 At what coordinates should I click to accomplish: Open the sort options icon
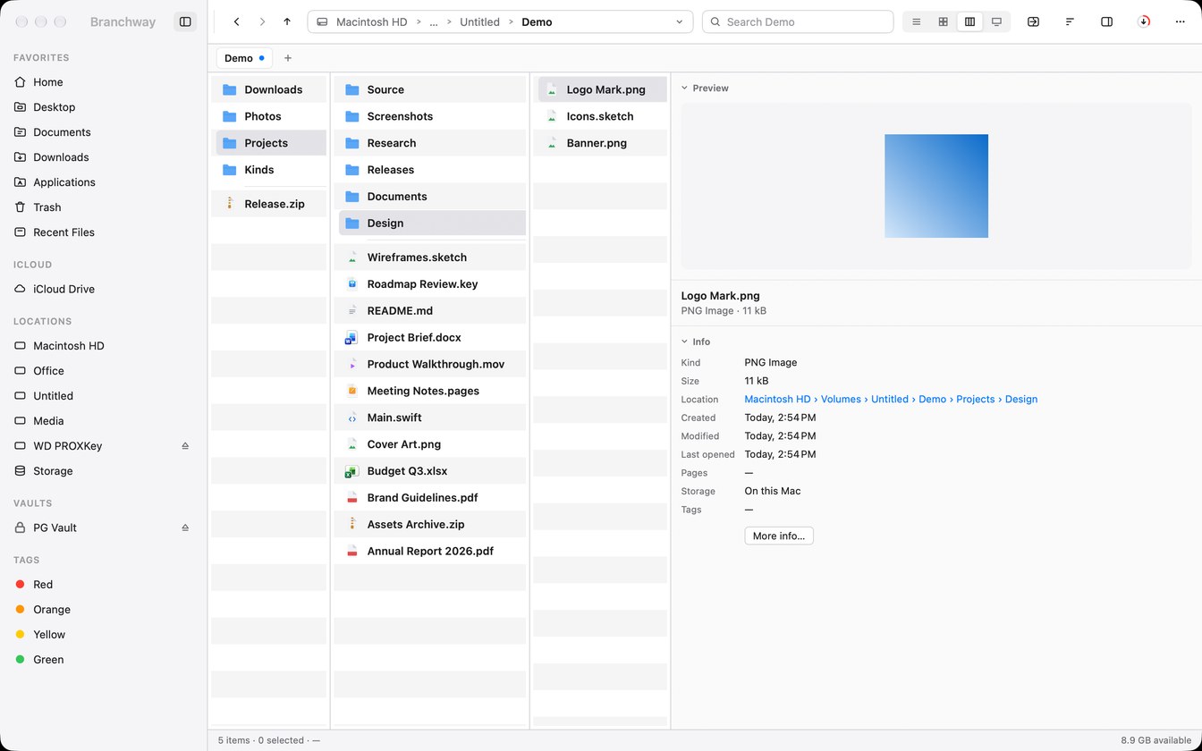coord(1070,21)
